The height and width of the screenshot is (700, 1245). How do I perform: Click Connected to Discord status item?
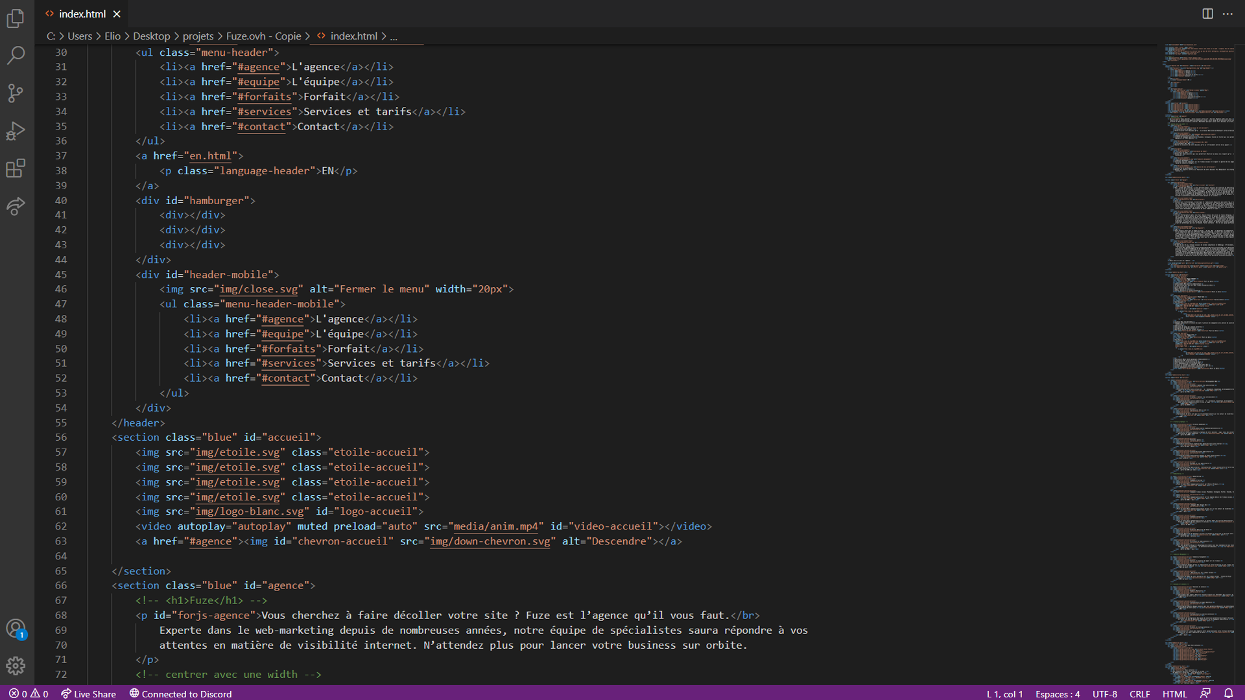(x=180, y=694)
